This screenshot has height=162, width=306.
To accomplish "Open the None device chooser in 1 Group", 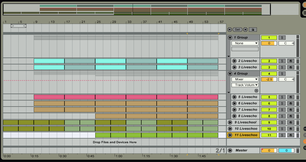I will [x=245, y=43].
